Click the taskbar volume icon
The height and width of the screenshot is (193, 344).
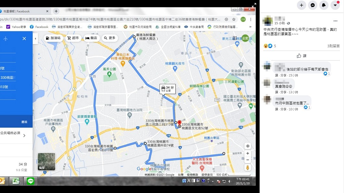tap(230, 181)
